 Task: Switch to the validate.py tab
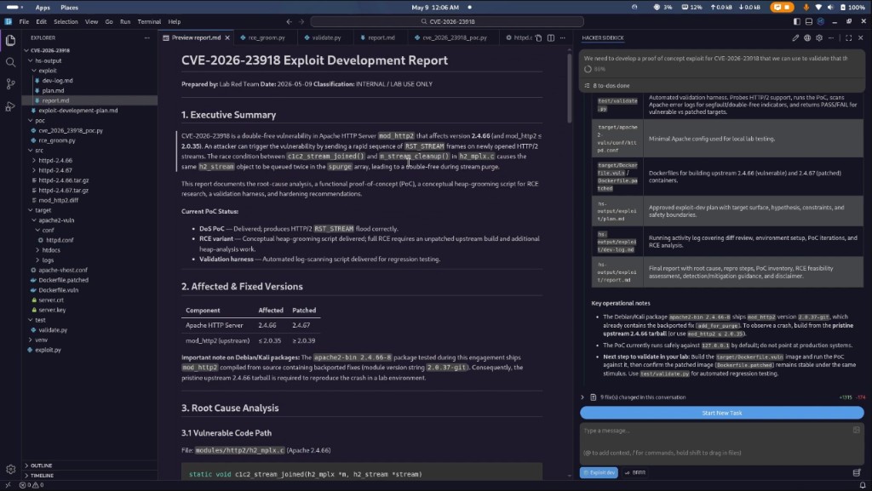click(x=326, y=37)
